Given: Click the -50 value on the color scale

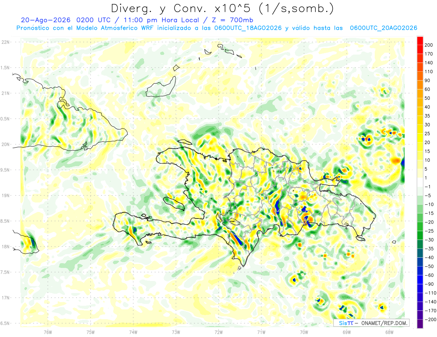Looking at the screenshot, I should tap(429, 266).
